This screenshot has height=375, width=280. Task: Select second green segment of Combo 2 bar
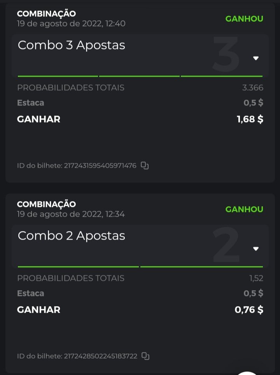pos(201,267)
